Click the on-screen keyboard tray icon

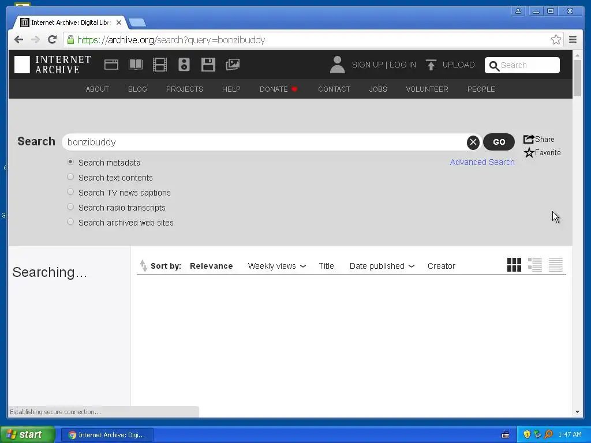pos(506,435)
